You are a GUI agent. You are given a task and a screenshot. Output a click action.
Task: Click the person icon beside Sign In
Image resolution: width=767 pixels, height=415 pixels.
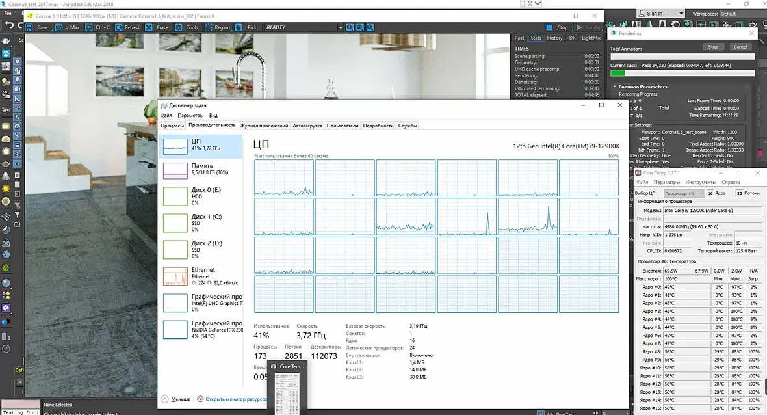coord(642,13)
